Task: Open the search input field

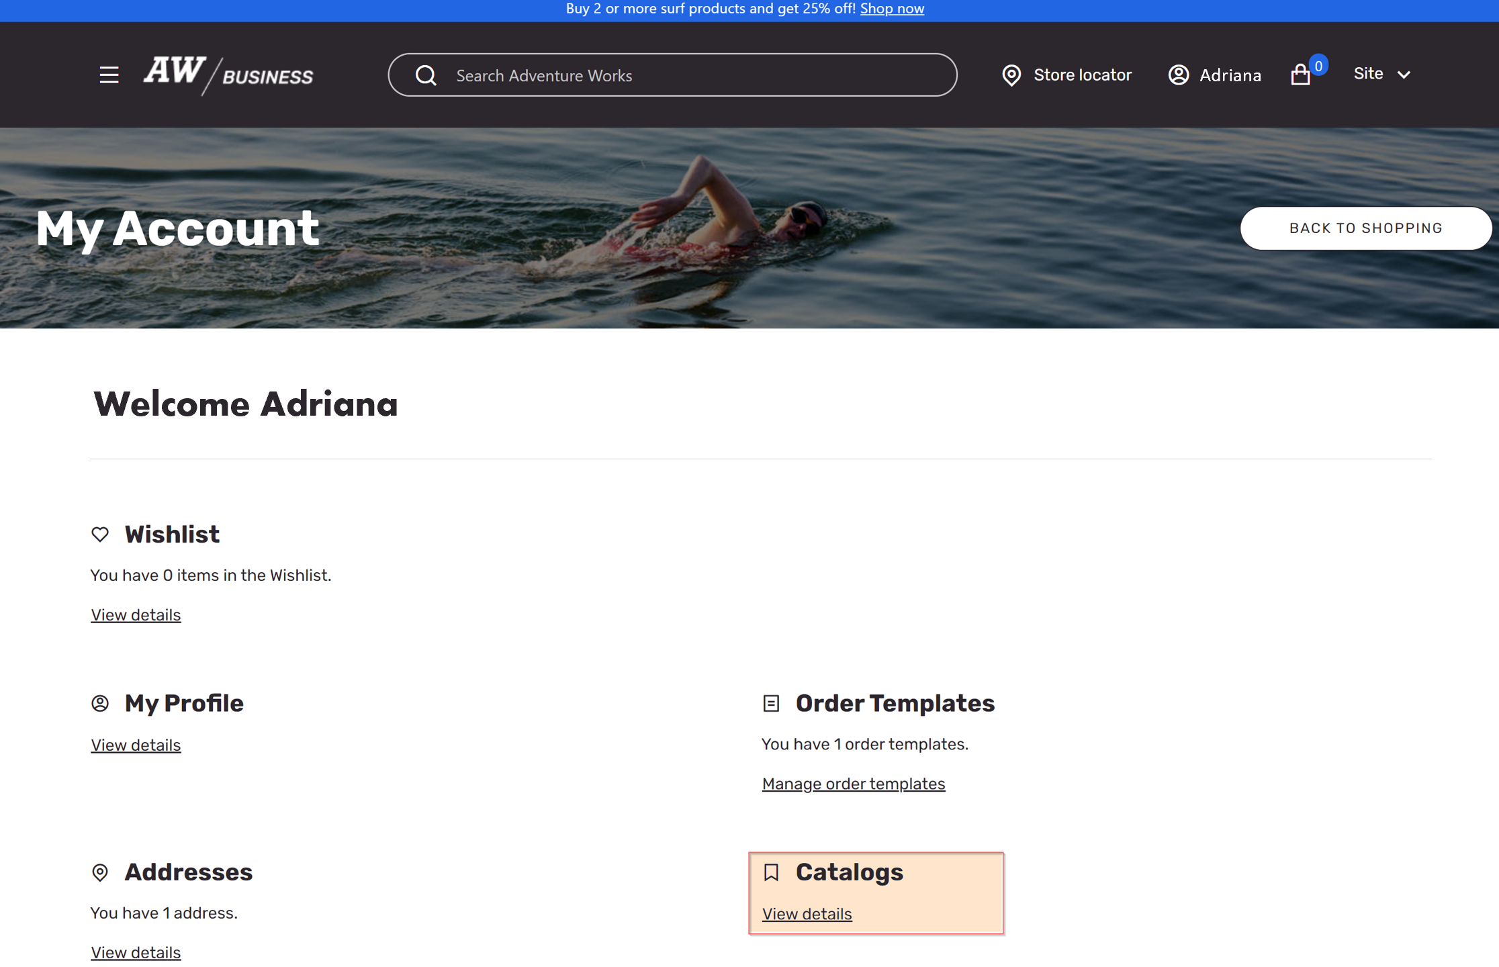Action: pos(672,75)
